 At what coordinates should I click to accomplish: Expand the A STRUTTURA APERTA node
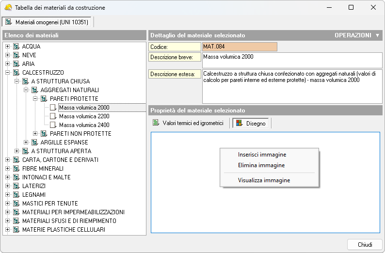[x=17, y=151]
